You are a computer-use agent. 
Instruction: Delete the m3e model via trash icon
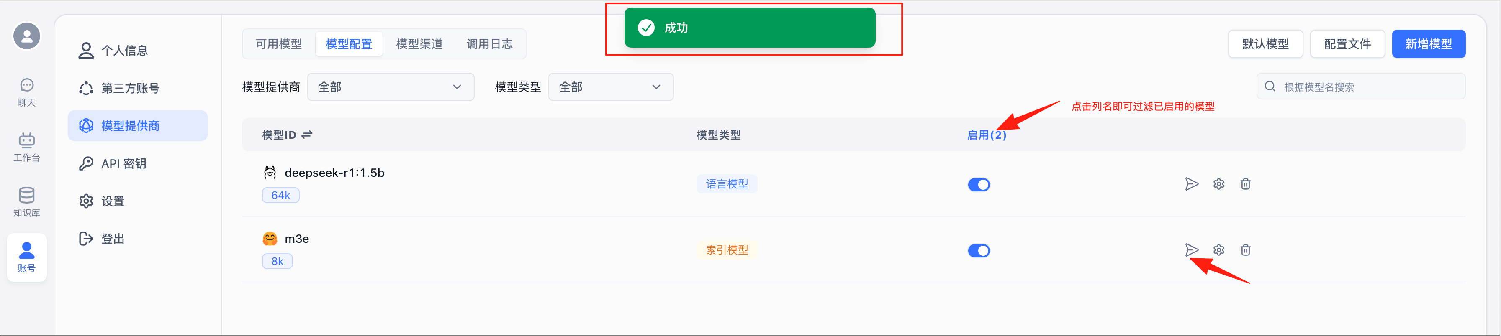point(1245,250)
